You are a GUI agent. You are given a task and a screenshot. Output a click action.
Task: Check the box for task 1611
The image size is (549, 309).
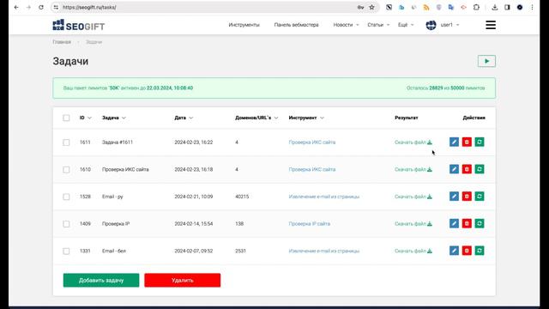point(66,142)
